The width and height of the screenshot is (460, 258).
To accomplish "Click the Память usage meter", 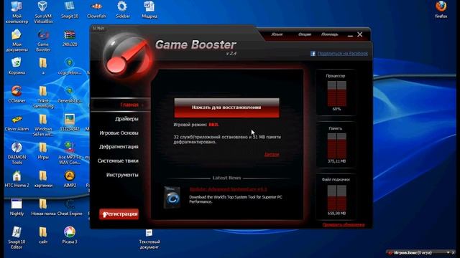I will coord(336,145).
